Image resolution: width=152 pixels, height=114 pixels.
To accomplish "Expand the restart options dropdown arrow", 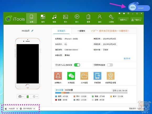I will (x=37, y=97).
